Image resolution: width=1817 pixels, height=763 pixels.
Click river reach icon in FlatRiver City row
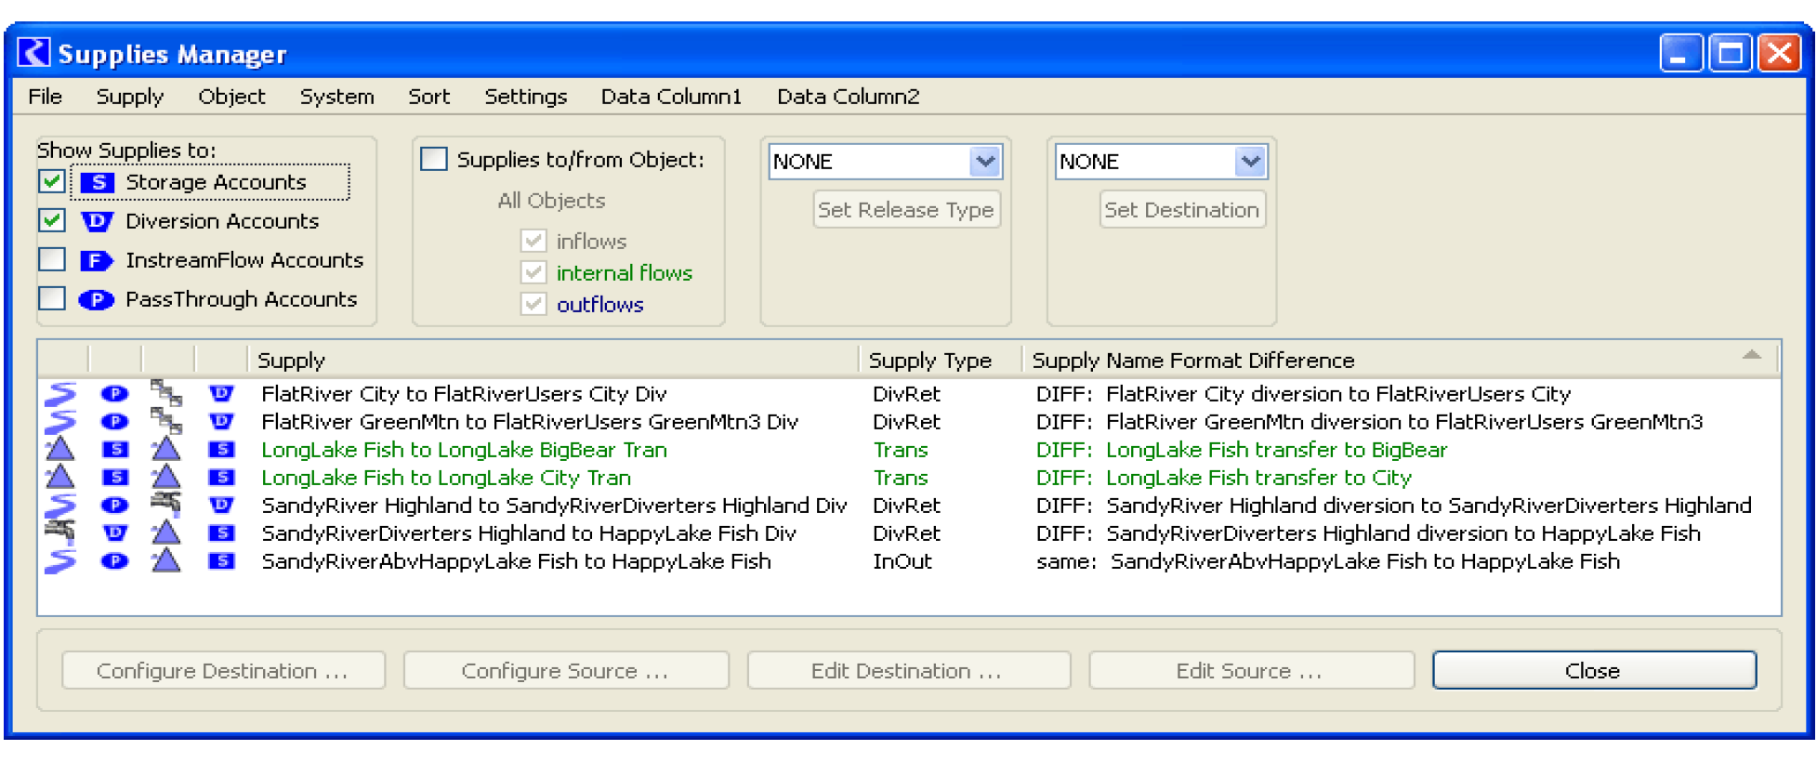tap(60, 394)
